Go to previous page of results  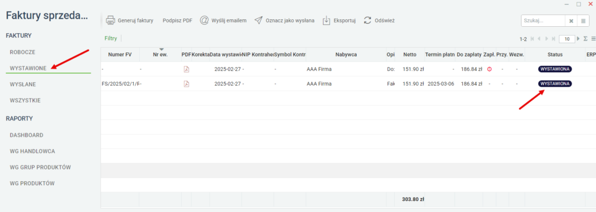(x=540, y=39)
